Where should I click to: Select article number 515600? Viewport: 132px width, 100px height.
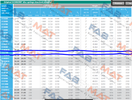click(5, 78)
